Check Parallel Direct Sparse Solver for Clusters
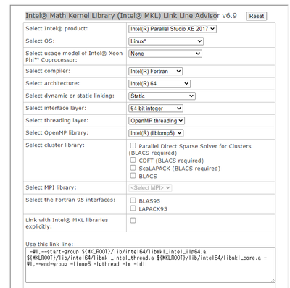290x288 pixels. (133, 145)
